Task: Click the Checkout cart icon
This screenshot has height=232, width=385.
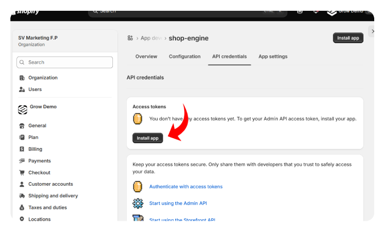Action: [22, 172]
